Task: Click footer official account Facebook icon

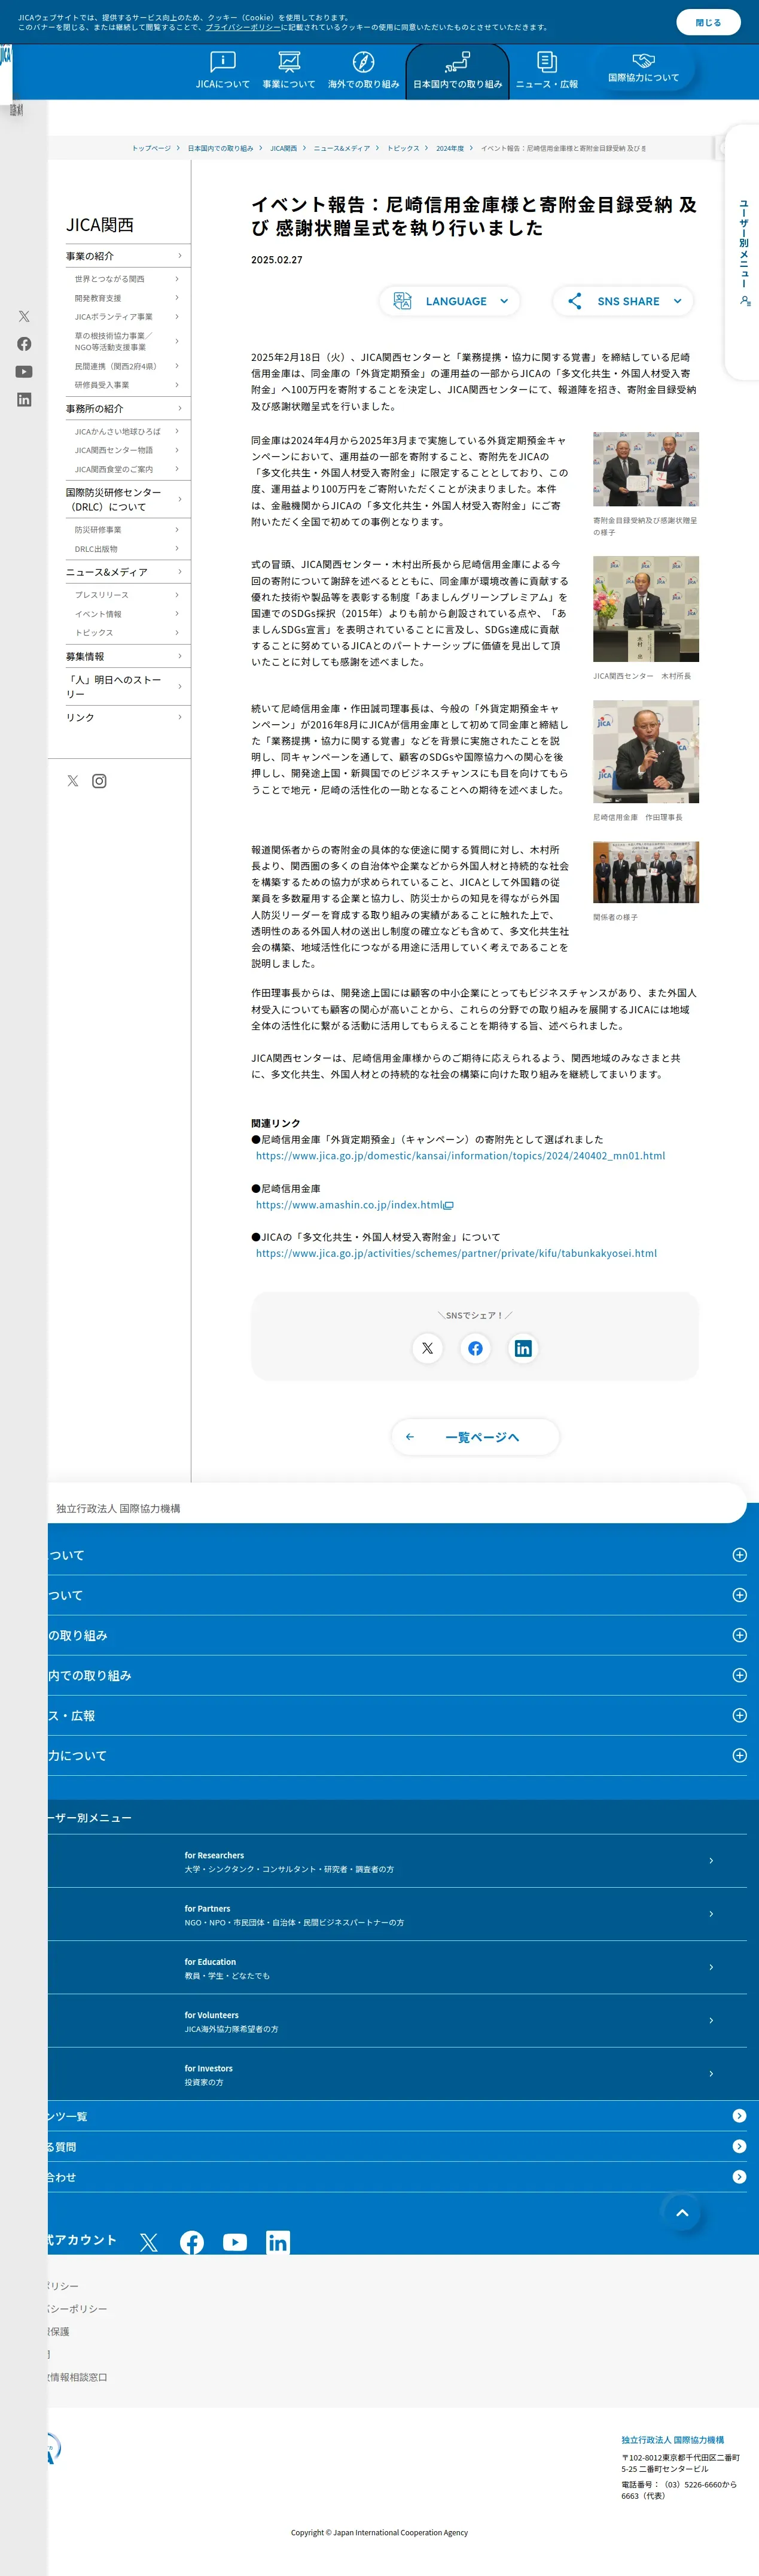Action: point(192,2242)
